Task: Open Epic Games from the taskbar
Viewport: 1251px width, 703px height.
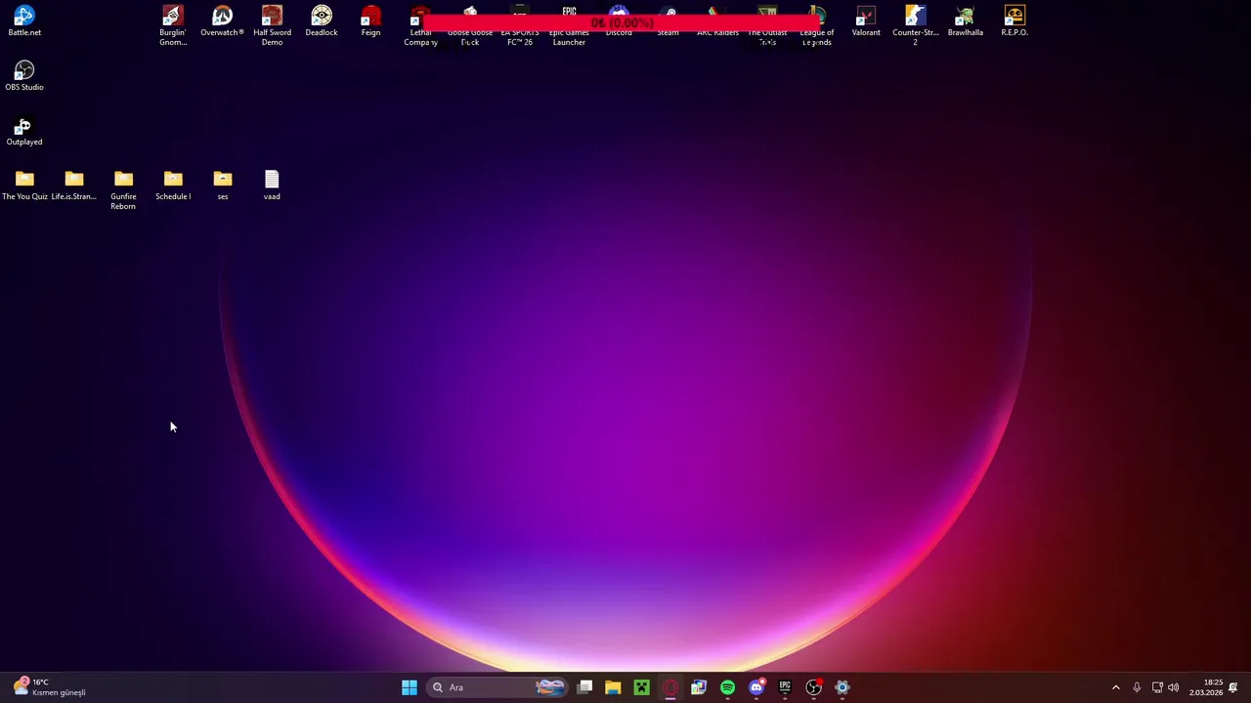Action: pos(785,687)
